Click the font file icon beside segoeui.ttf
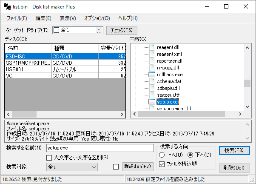This screenshot has width=256, height=184. click(x=152, y=95)
